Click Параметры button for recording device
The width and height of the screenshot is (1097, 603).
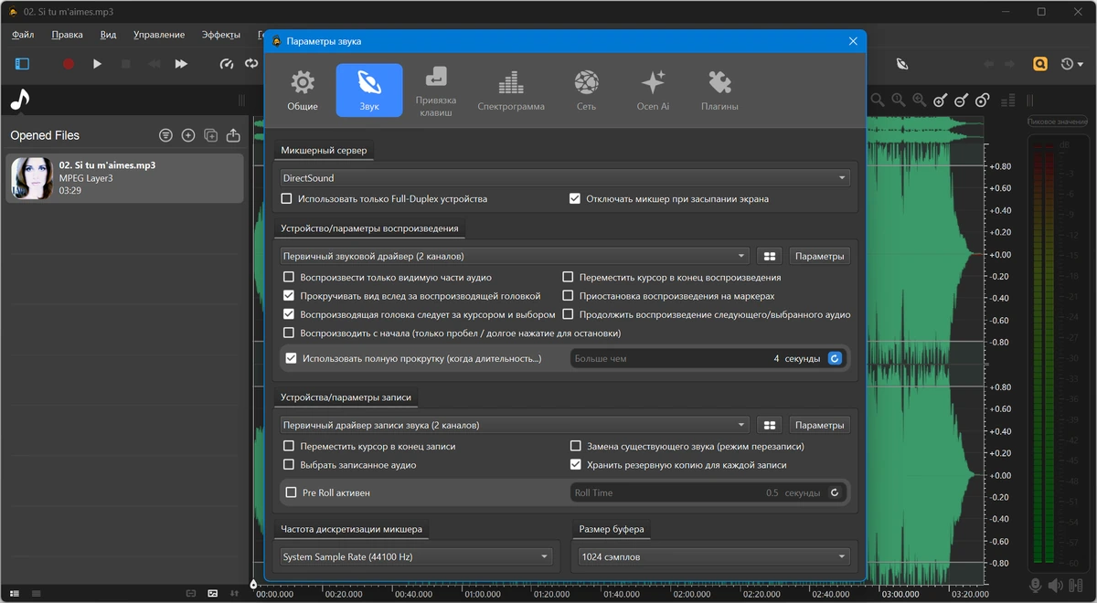[x=820, y=425]
